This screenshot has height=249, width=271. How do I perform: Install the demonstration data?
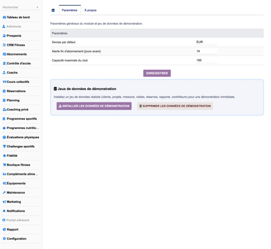point(94,106)
